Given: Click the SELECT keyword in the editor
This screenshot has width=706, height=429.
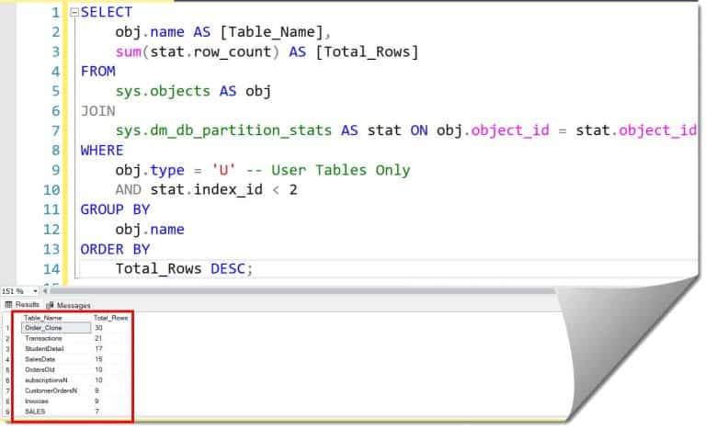Looking at the screenshot, I should pyautogui.click(x=107, y=12).
